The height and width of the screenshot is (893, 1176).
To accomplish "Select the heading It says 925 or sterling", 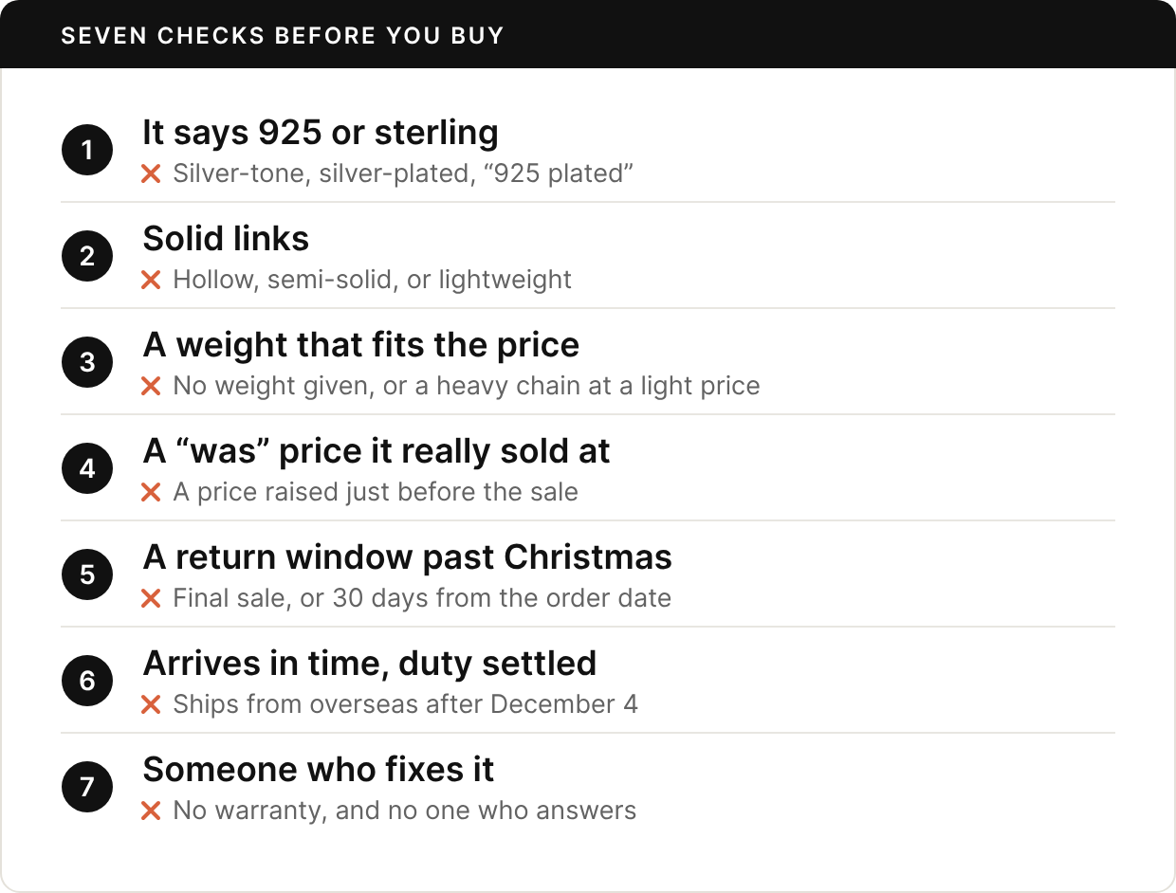I will coord(321,133).
